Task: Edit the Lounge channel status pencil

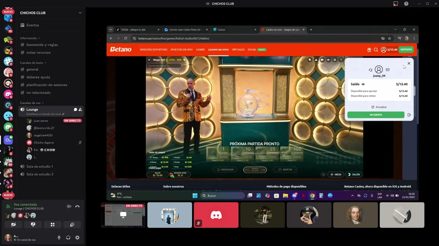Action: point(63,114)
